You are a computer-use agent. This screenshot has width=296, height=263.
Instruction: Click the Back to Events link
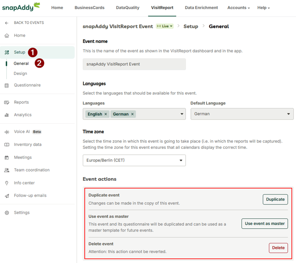29,23
